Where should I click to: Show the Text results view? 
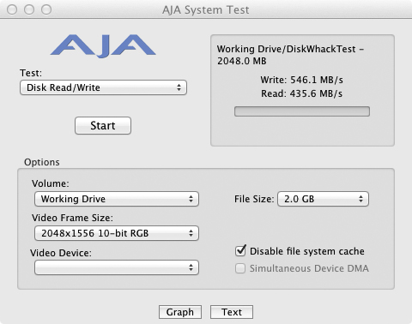(x=232, y=312)
